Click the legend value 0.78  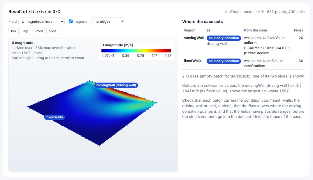coord(140,55)
